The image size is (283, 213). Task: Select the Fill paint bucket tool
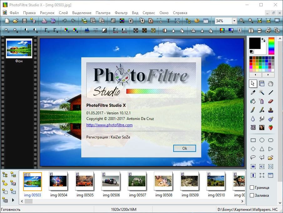253,101
